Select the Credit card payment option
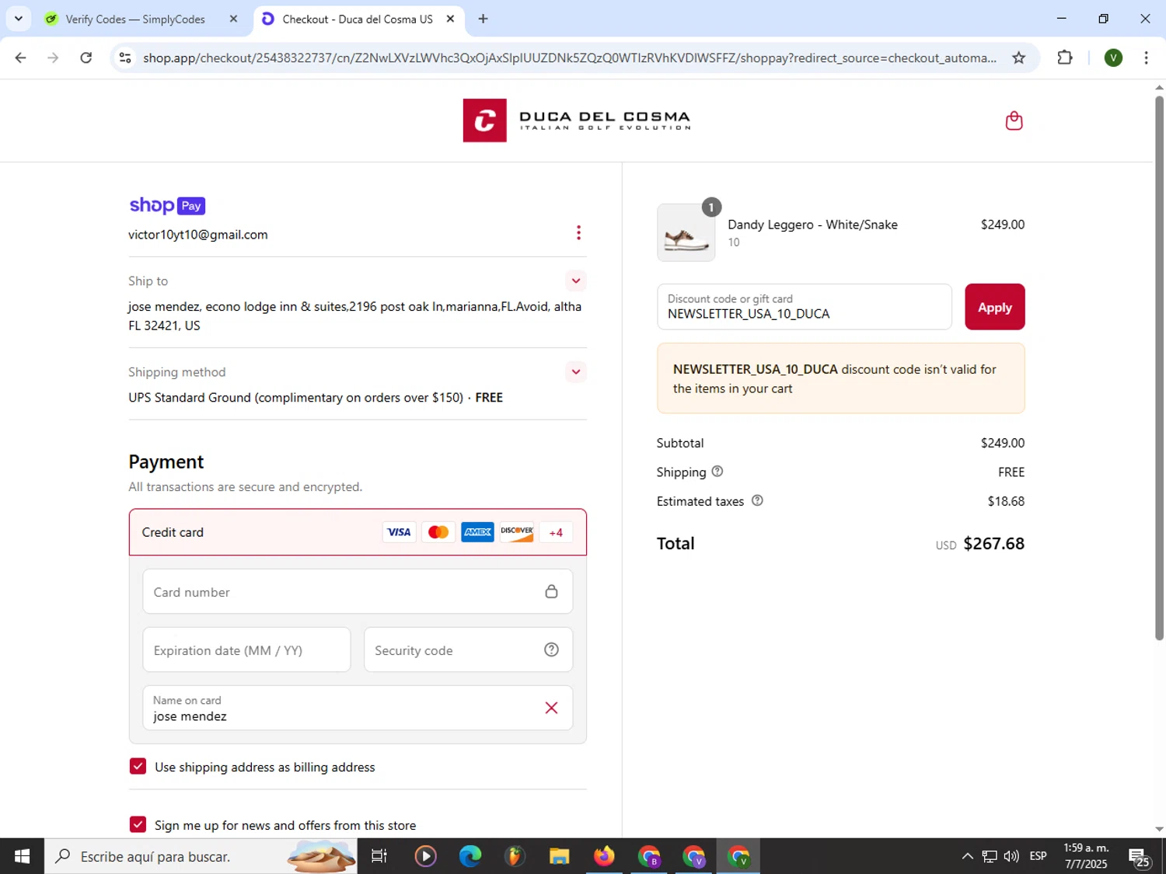Image resolution: width=1166 pixels, height=874 pixels. click(358, 532)
